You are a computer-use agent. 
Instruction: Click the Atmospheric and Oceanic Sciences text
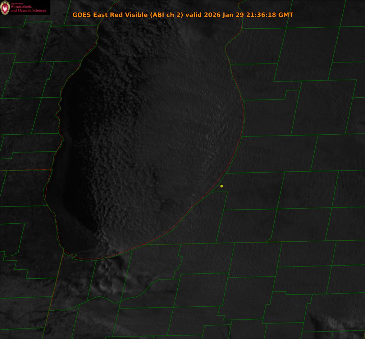(28, 9)
